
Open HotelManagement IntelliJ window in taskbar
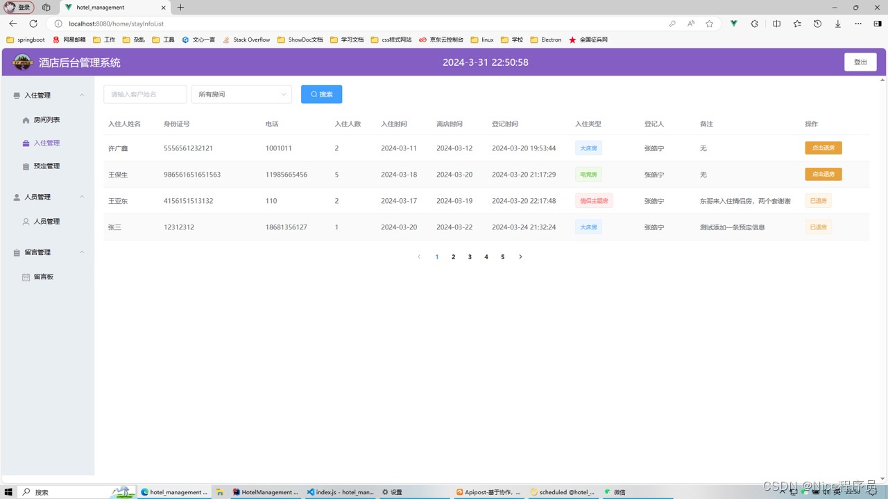[266, 492]
